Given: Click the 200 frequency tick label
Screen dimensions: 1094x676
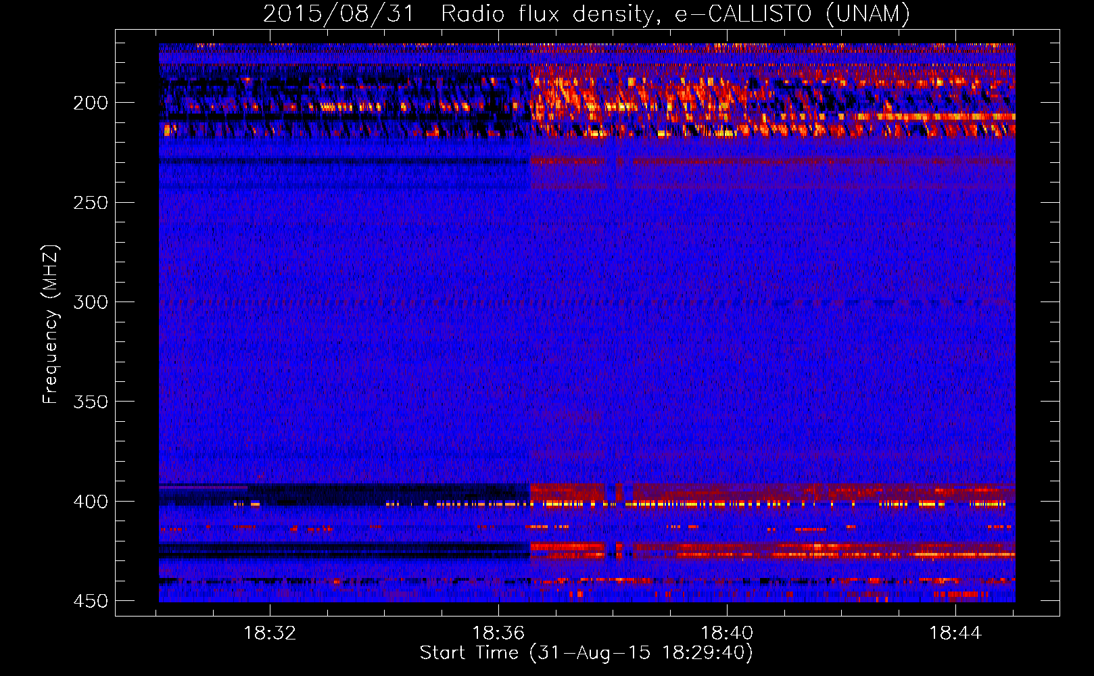Looking at the screenshot, I should pos(91,103).
